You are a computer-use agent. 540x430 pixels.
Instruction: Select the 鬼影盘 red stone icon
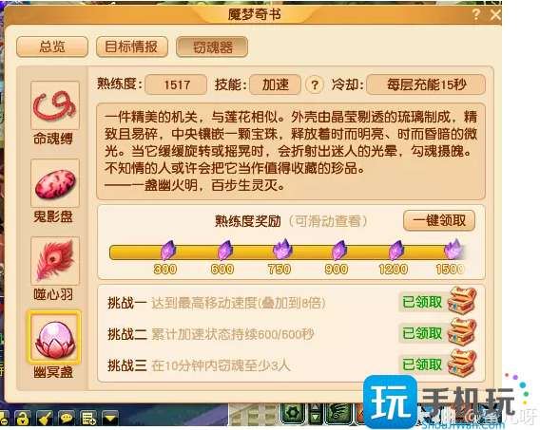click(55, 183)
